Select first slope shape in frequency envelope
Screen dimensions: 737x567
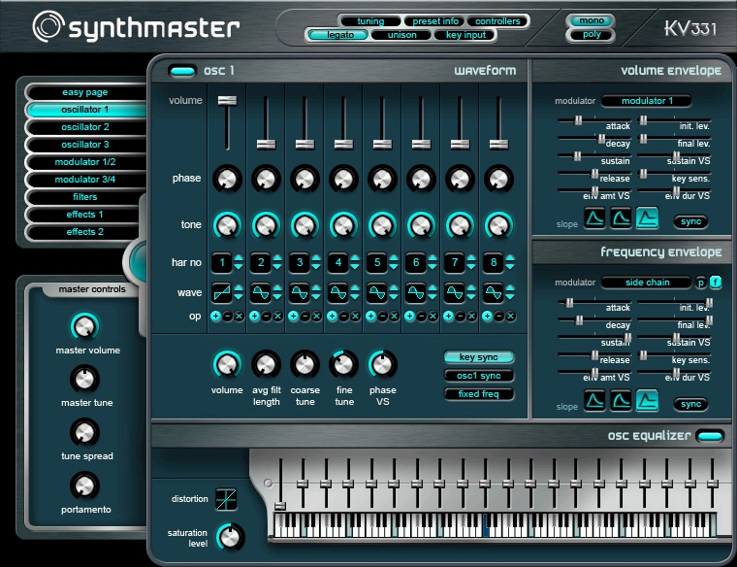[x=594, y=401]
